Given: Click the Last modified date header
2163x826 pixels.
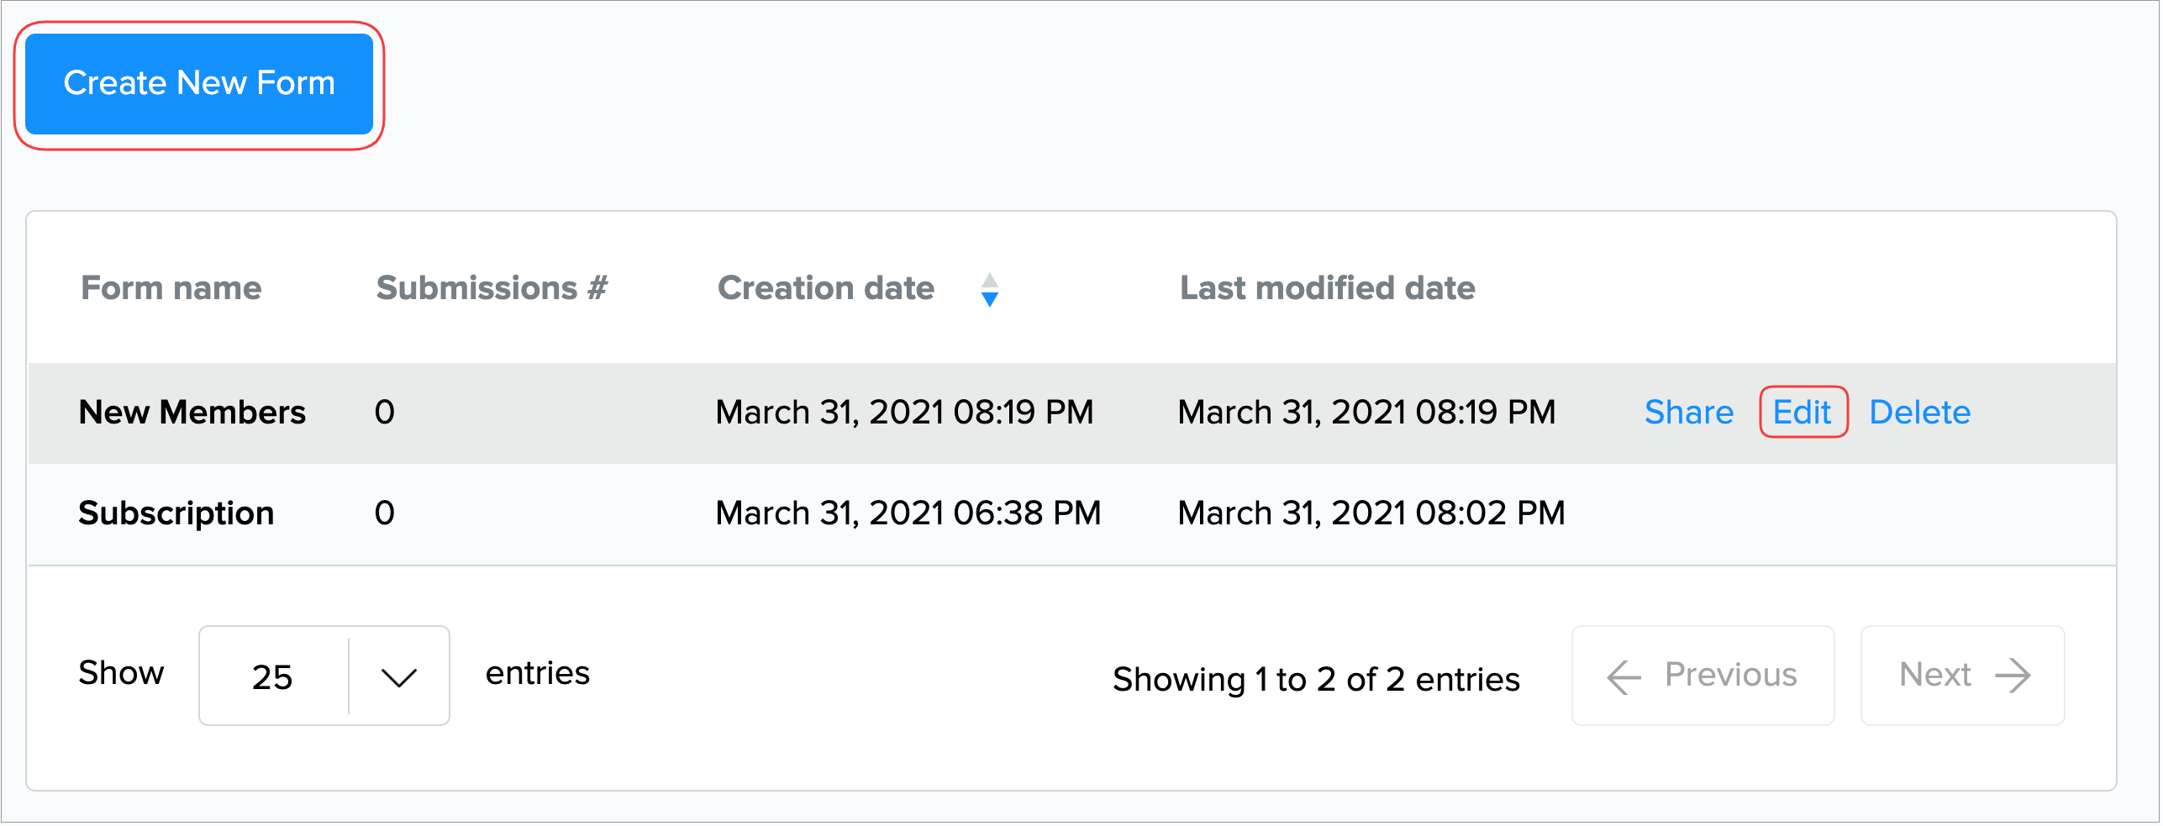Looking at the screenshot, I should (1327, 288).
